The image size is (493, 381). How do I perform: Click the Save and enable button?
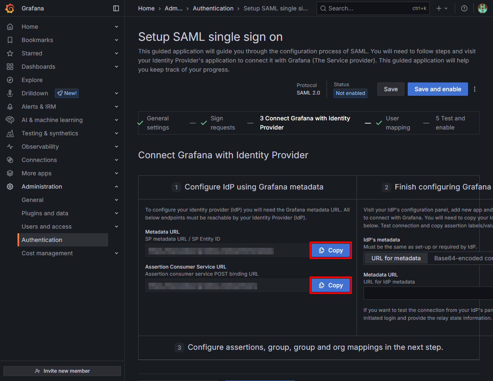tap(438, 89)
